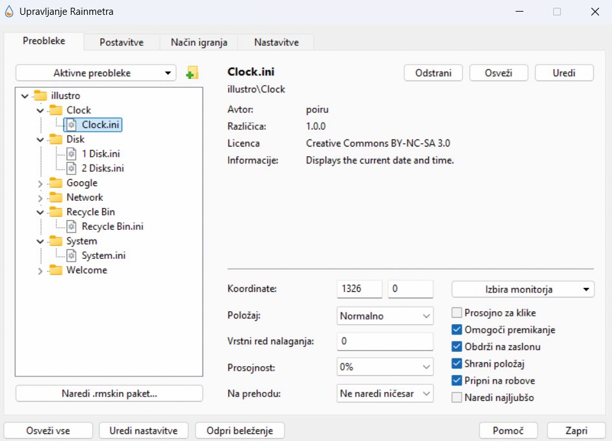Switch to the Preobleke tab
This screenshot has height=441, width=612.
[44, 41]
